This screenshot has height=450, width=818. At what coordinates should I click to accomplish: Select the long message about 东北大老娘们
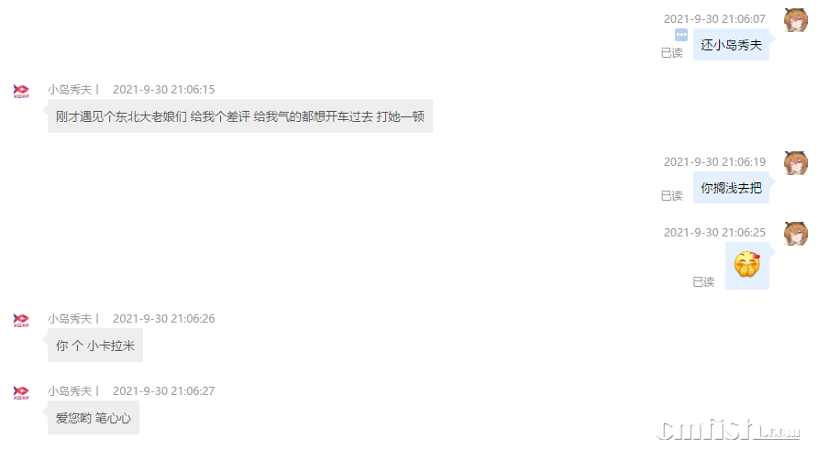240,116
